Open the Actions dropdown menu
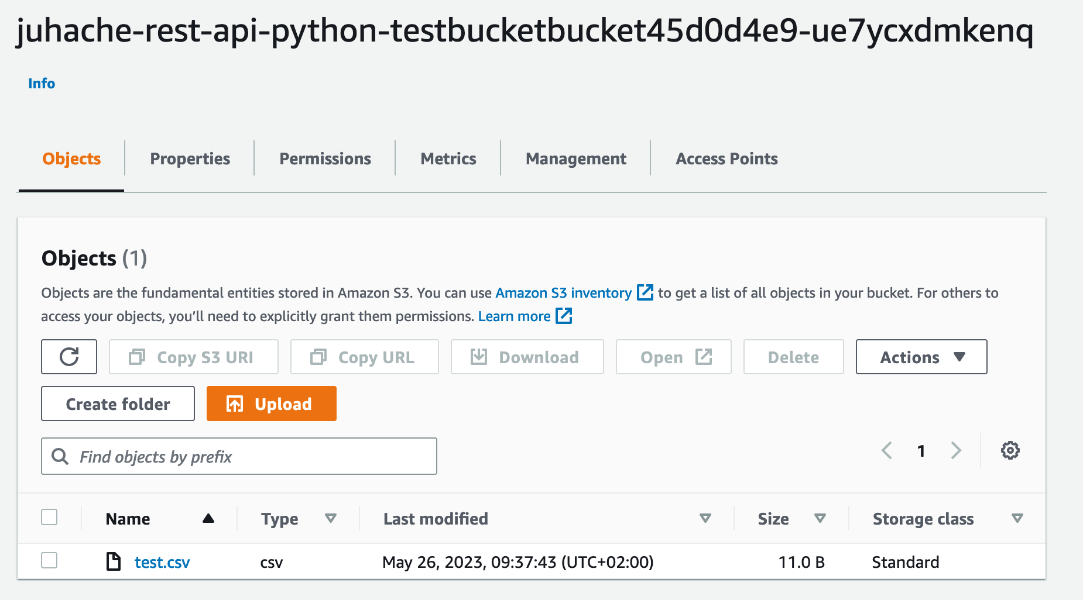This screenshot has width=1083, height=600. pos(921,357)
